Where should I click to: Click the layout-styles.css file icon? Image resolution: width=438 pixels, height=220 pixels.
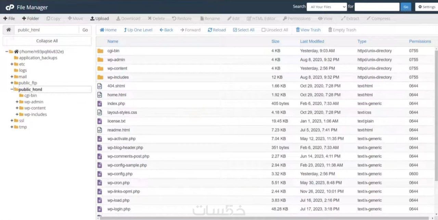tap(100, 112)
